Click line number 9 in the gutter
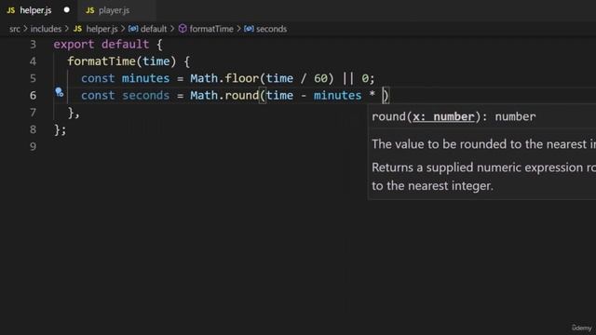Screen dimensions: 596x335 (34, 147)
